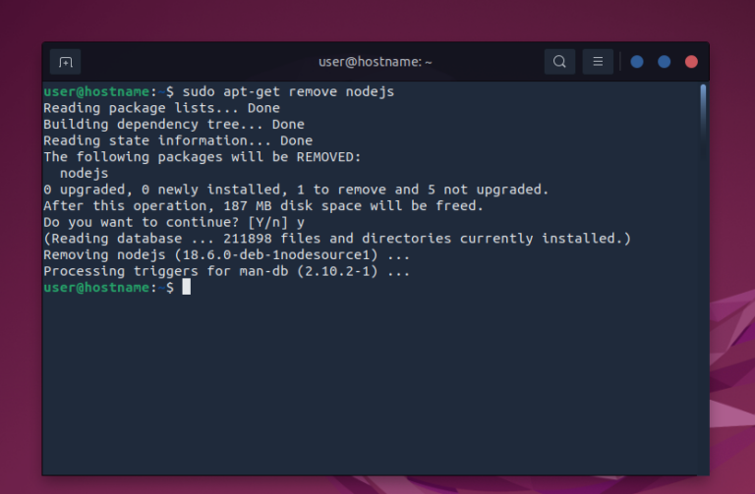Click the "Reading package lists... Done" line
755x494 pixels.
coord(161,108)
